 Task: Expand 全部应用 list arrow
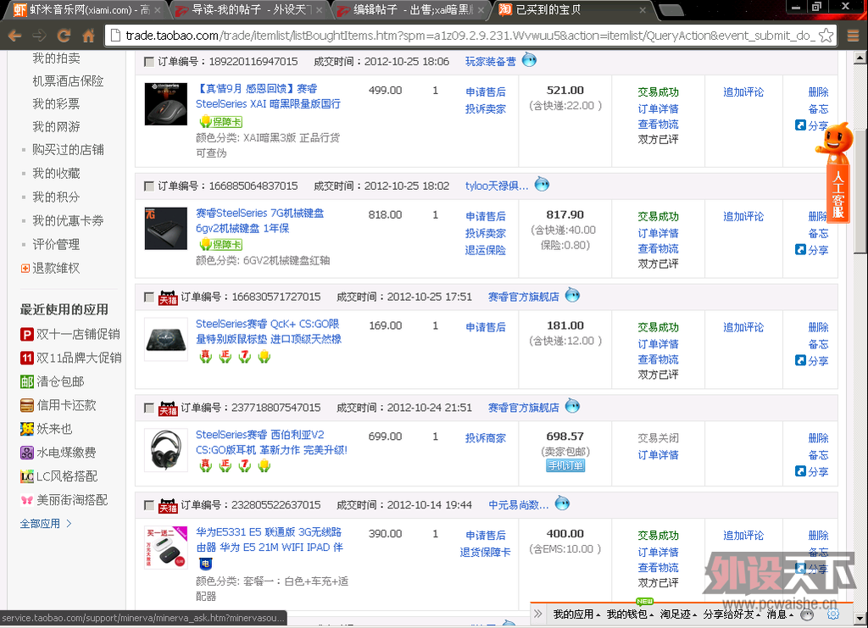tap(69, 524)
